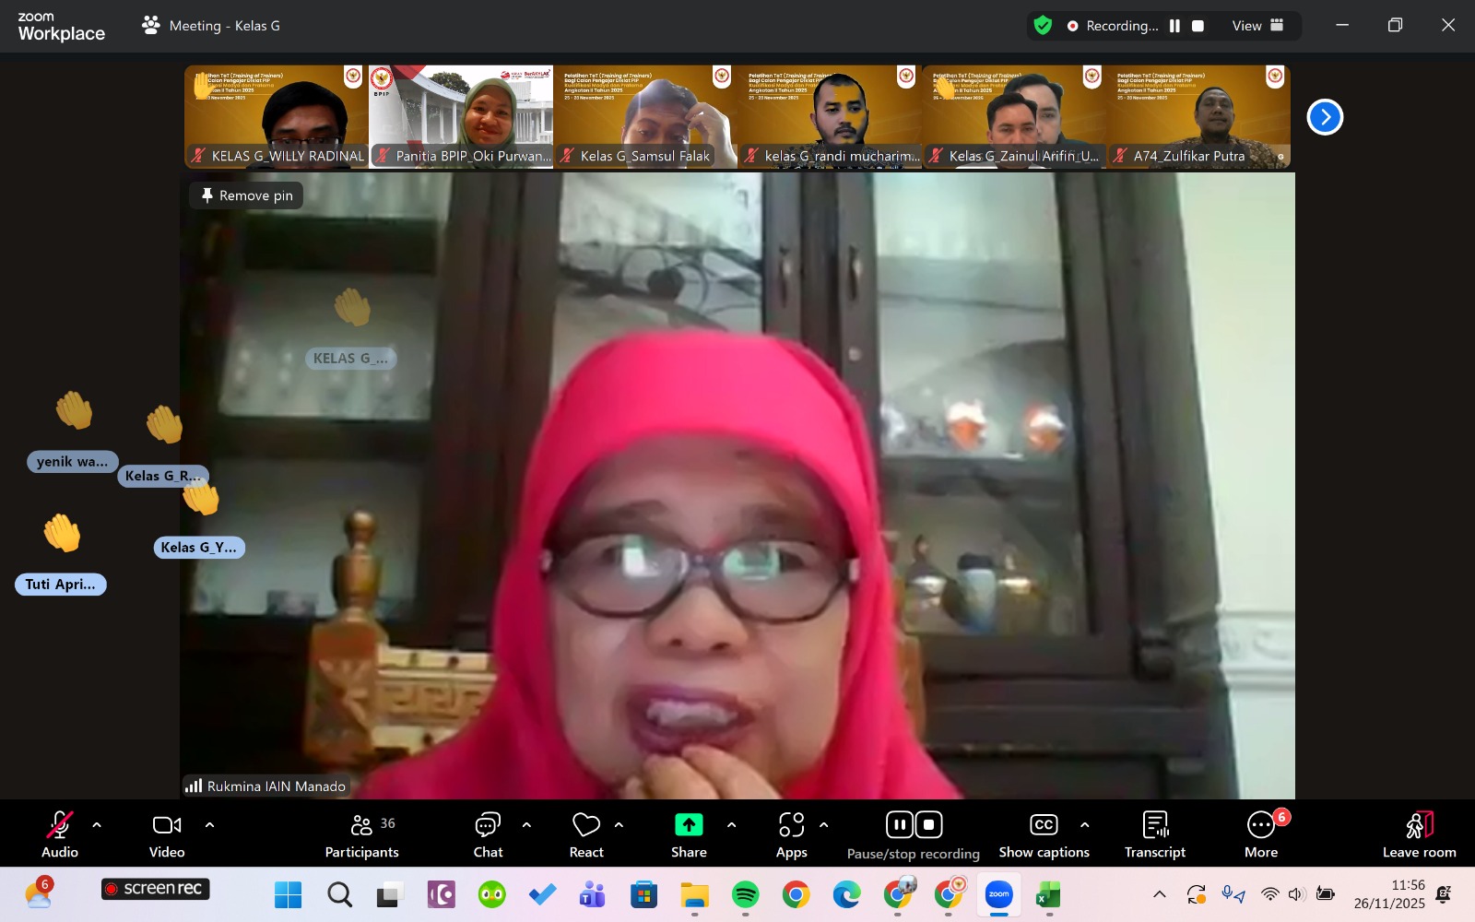This screenshot has height=922, width=1475.
Task: Click the encryption shield icon
Action: pos(1043,26)
